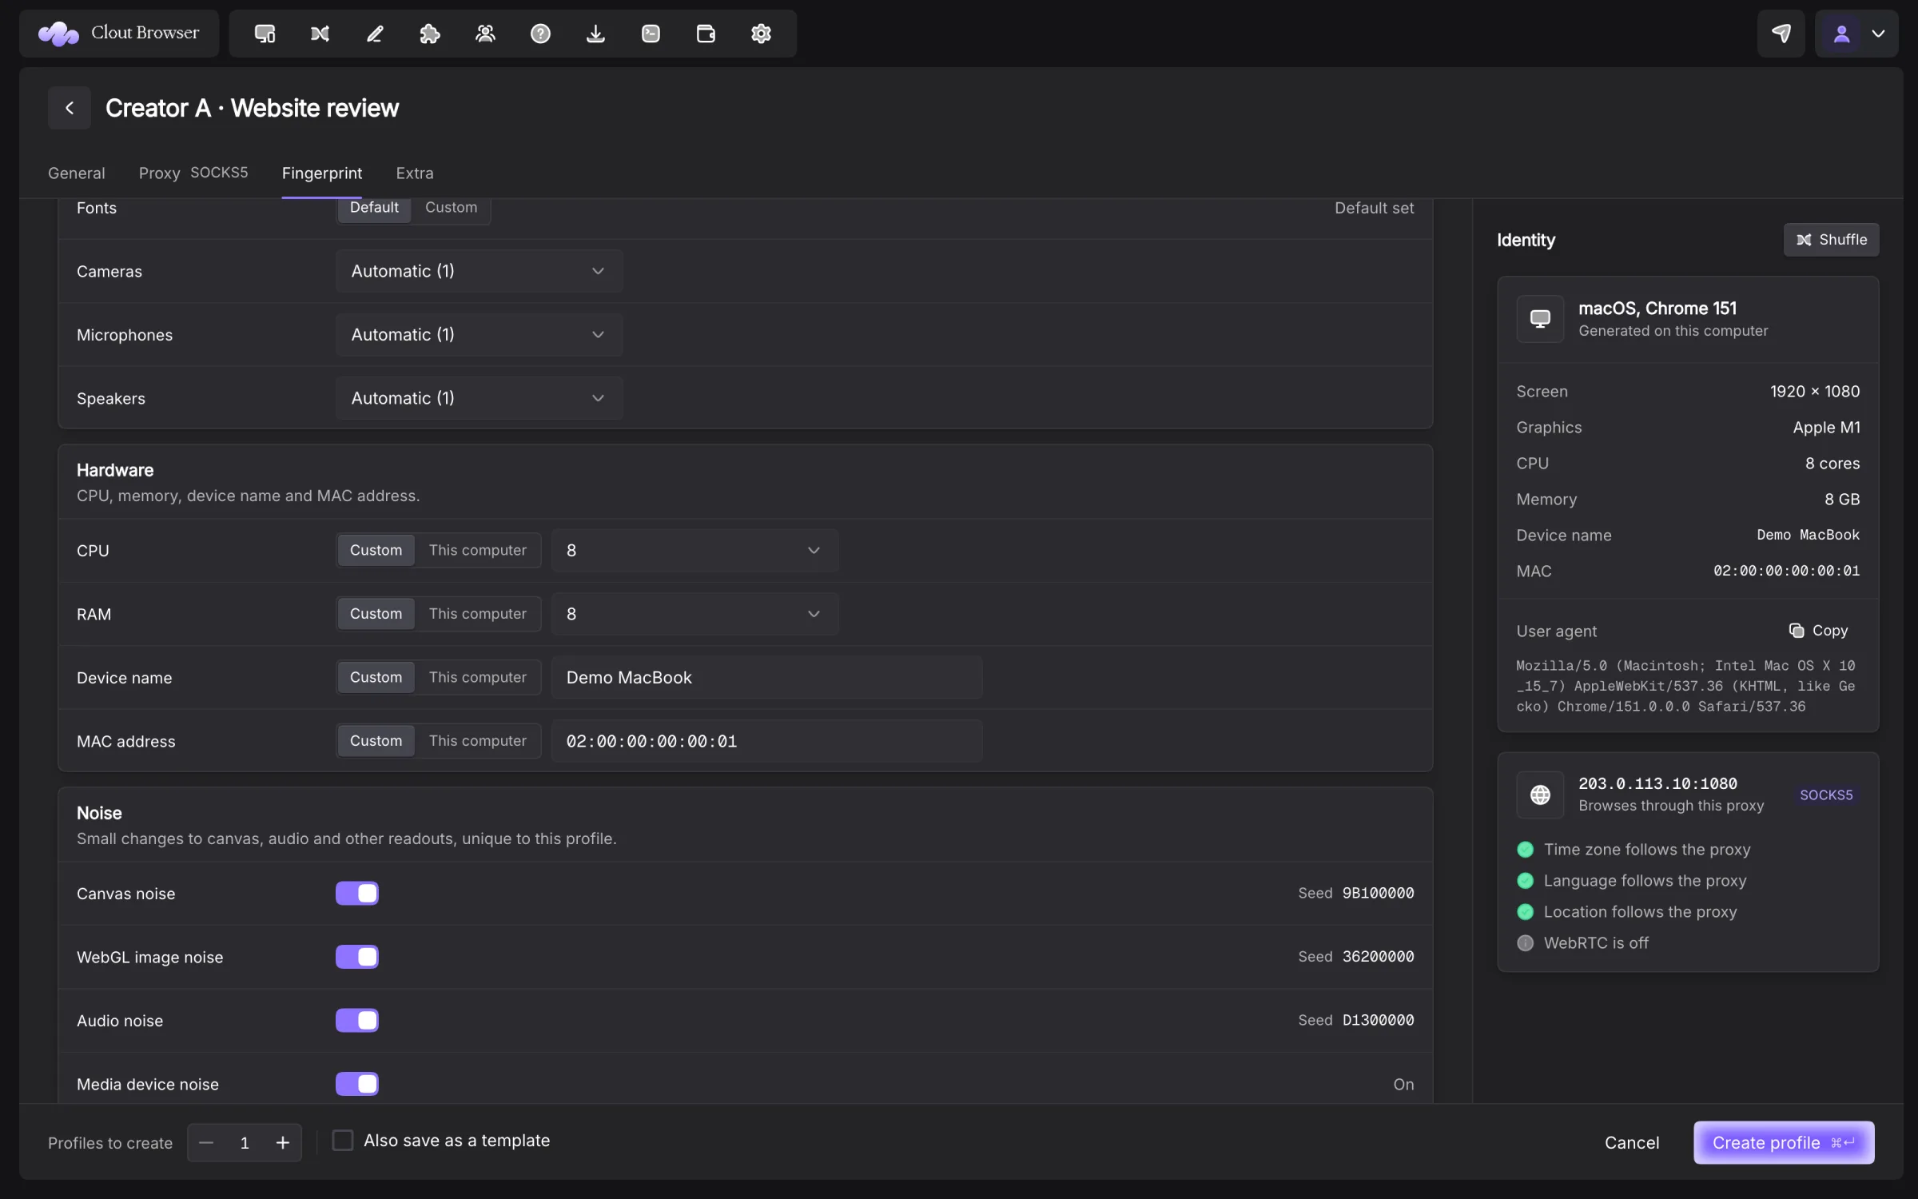This screenshot has width=1918, height=1199.
Task: Select the Fingerprint tab
Action: pyautogui.click(x=322, y=173)
